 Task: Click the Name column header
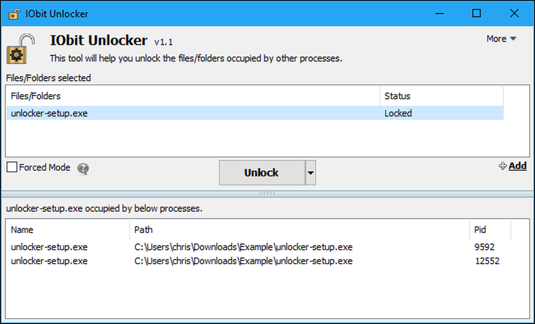coord(68,230)
